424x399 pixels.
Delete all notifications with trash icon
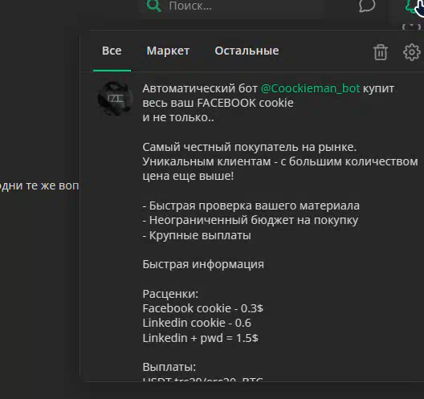pos(381,52)
